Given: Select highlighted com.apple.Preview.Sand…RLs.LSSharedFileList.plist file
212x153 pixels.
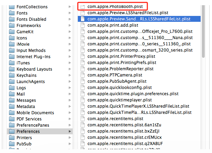Looking at the screenshot, I should 139,19.
